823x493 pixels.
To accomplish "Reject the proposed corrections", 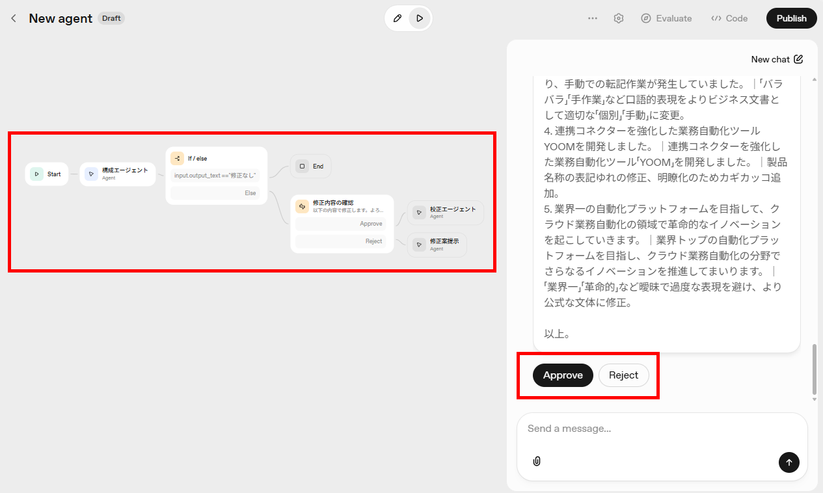I will (623, 375).
